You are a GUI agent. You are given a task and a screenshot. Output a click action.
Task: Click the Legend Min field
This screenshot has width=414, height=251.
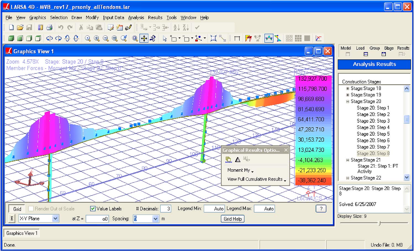click(x=214, y=209)
